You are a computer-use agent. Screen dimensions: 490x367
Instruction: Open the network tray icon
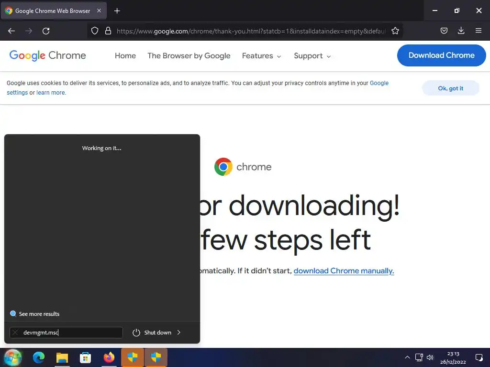coord(419,357)
